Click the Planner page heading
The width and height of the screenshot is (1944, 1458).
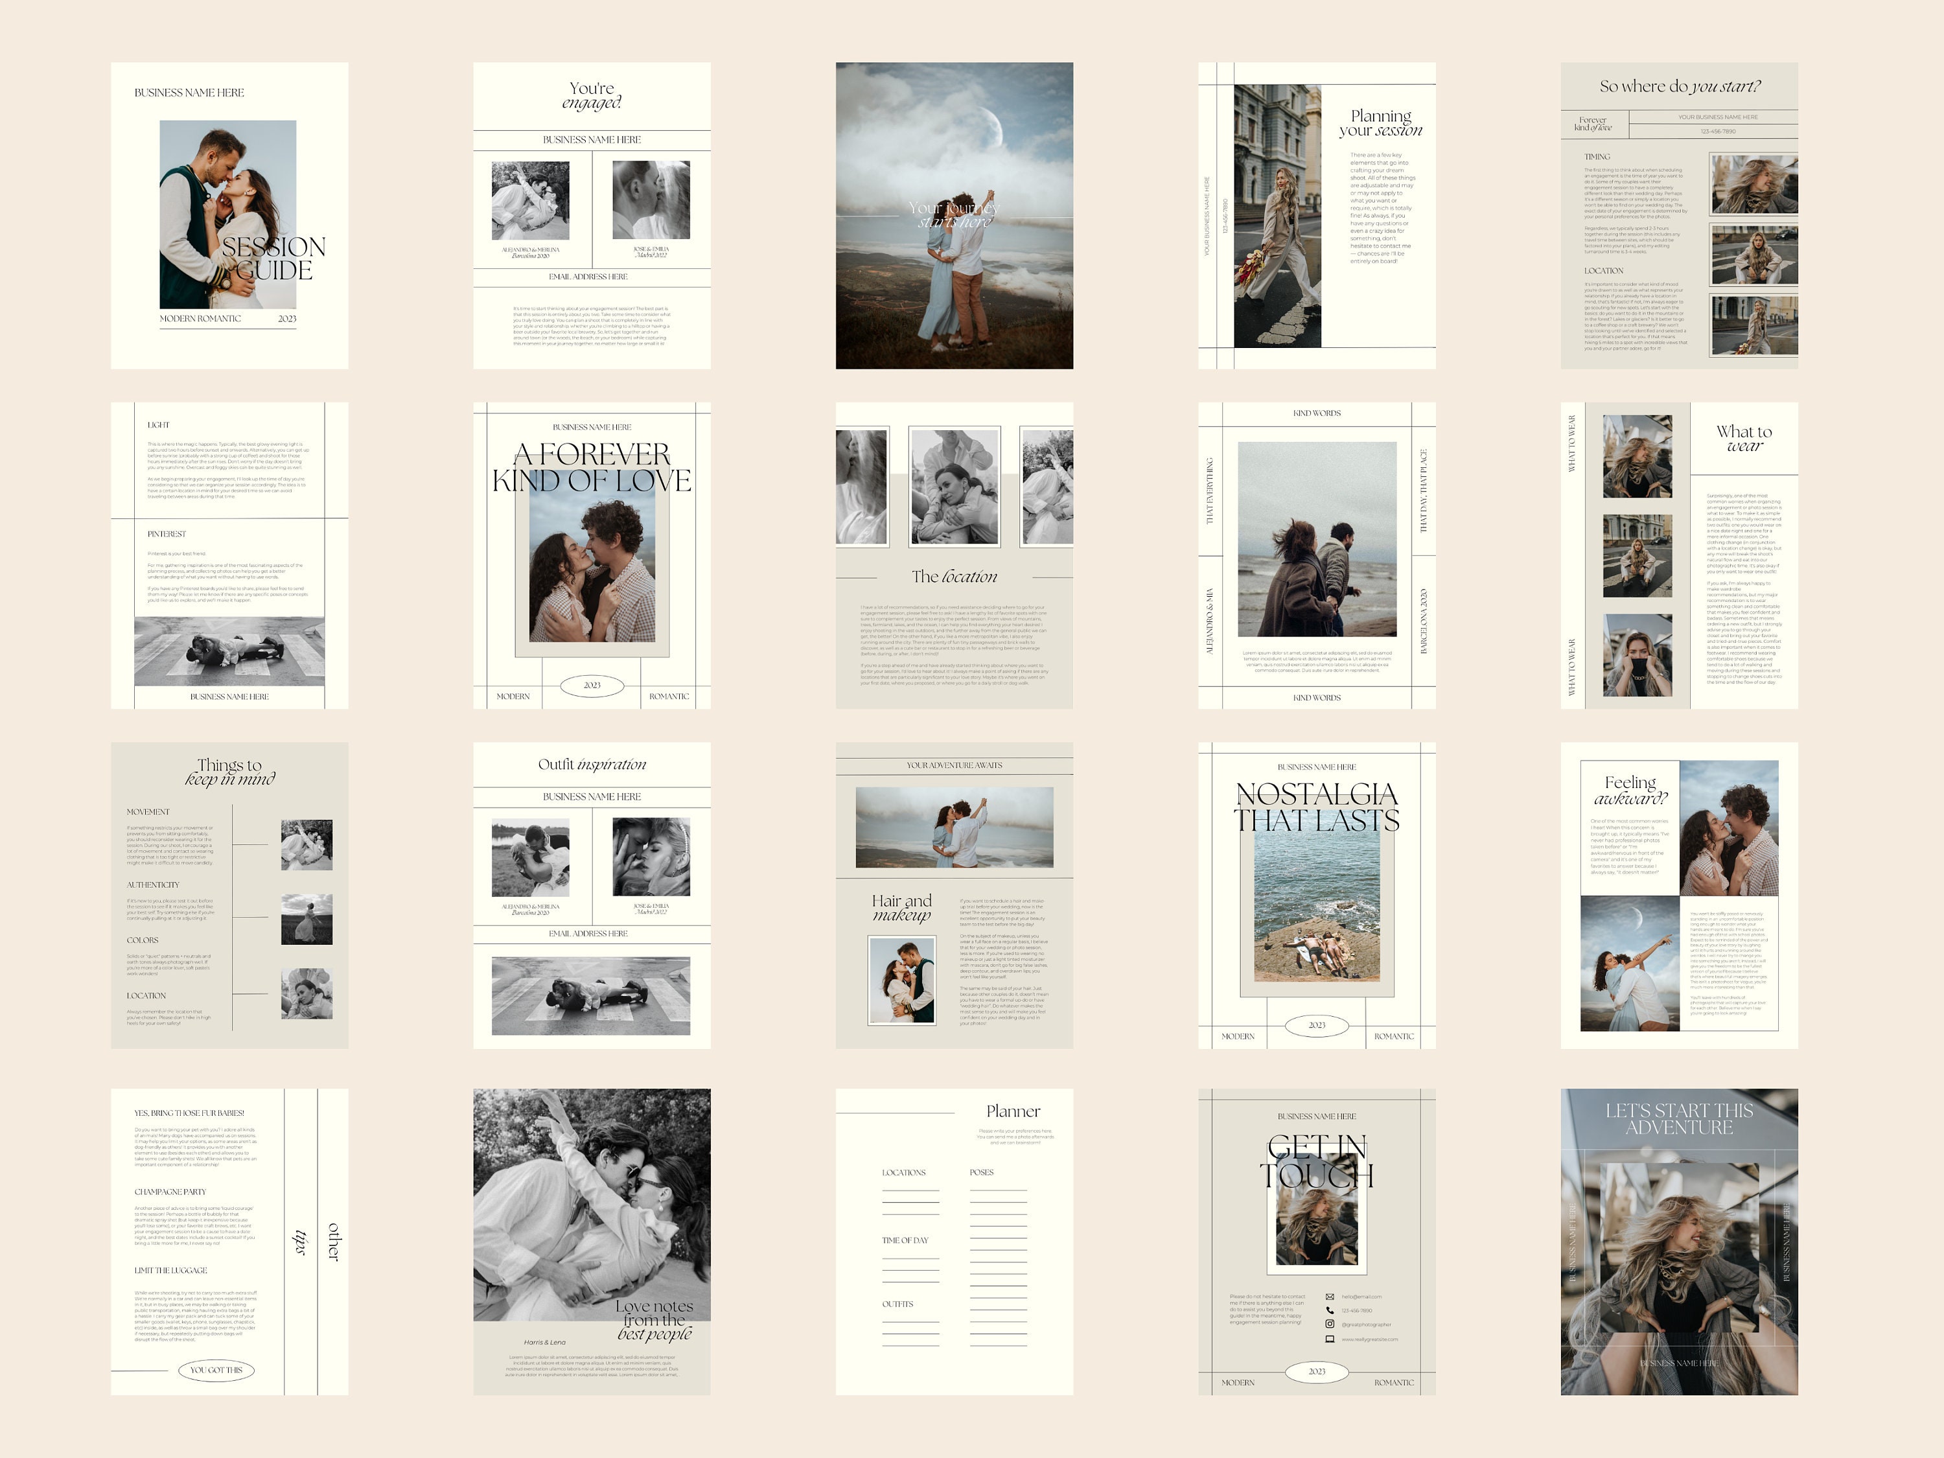point(1015,1112)
